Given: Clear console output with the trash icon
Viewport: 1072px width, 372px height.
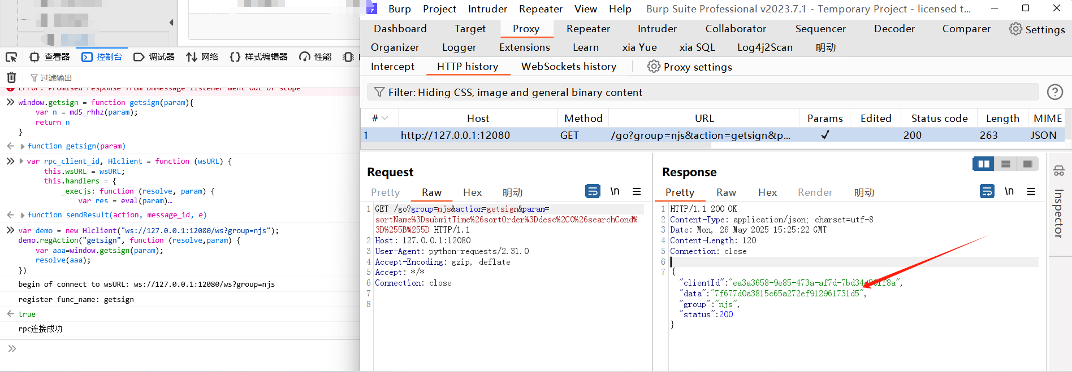Looking at the screenshot, I should (11, 77).
